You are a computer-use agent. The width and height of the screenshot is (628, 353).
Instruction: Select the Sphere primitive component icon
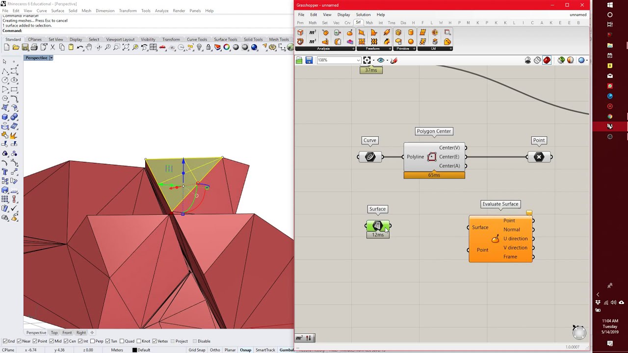(411, 42)
